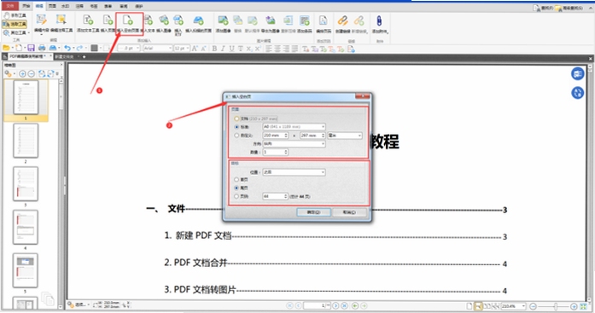The image size is (595, 313).
Task: Click the zoom slider in status bar
Action: pyautogui.click(x=555, y=306)
